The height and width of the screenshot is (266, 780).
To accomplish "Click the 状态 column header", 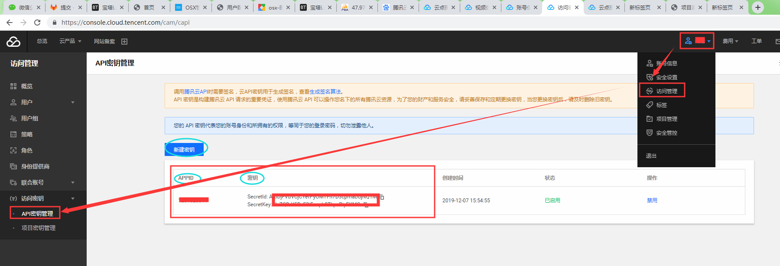I will coord(550,178).
